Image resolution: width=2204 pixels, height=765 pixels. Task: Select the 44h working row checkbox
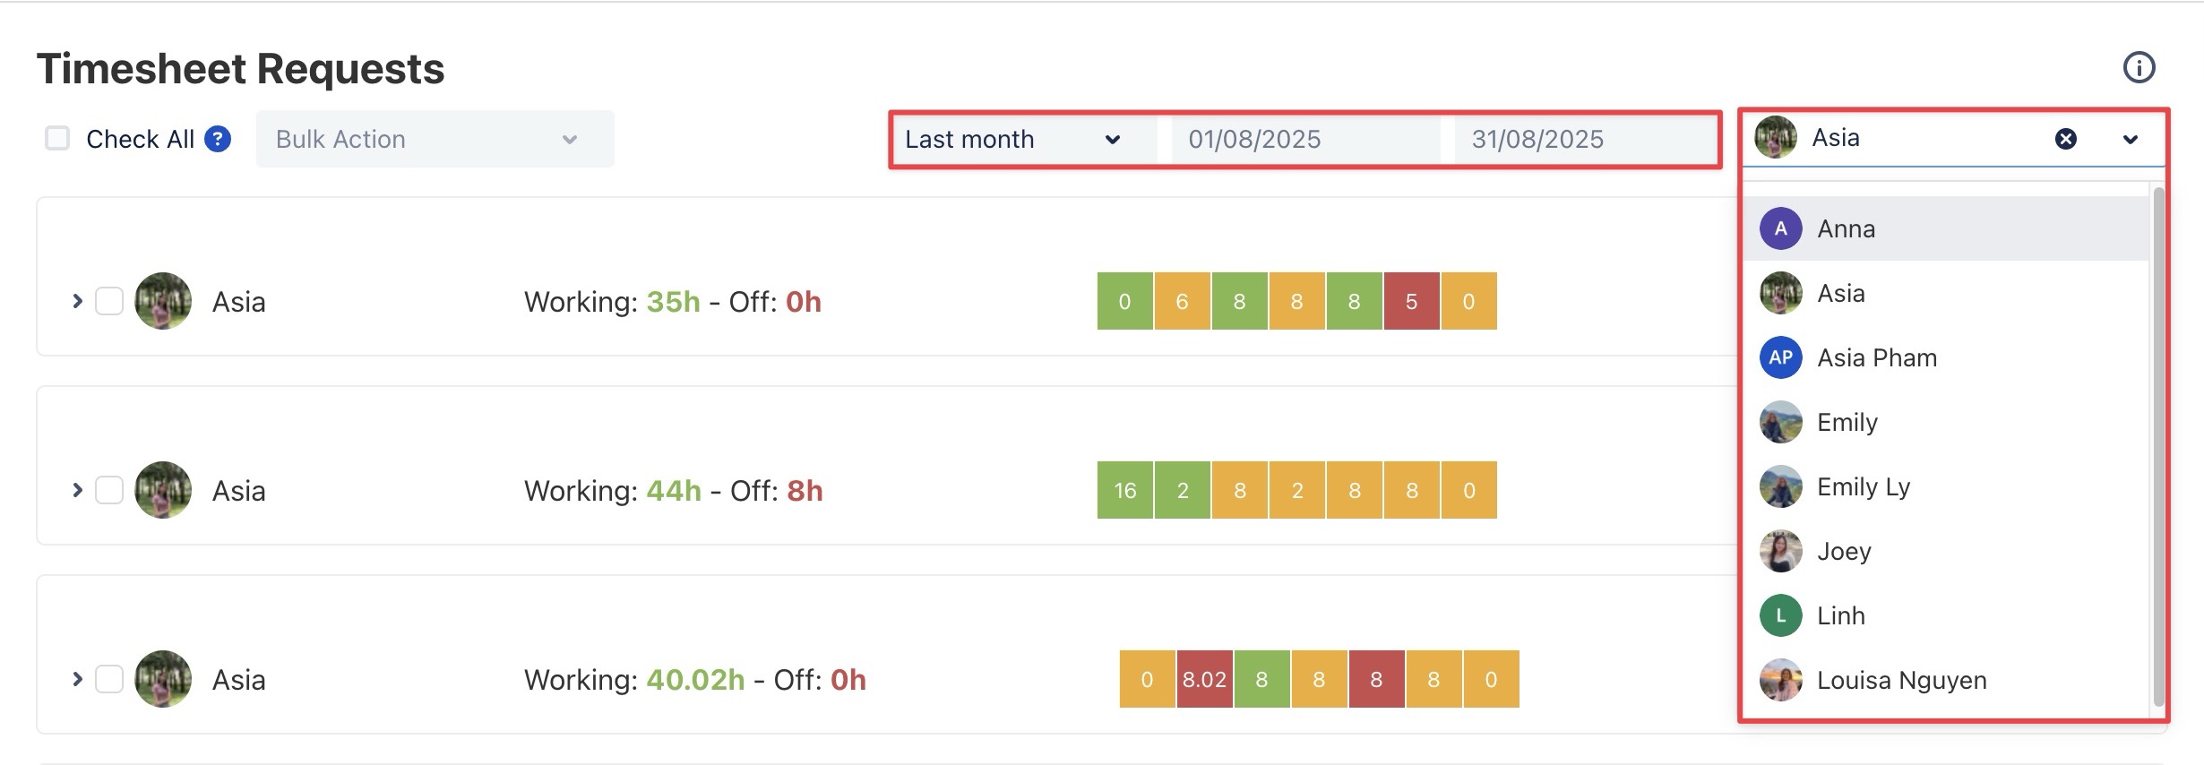point(109,490)
